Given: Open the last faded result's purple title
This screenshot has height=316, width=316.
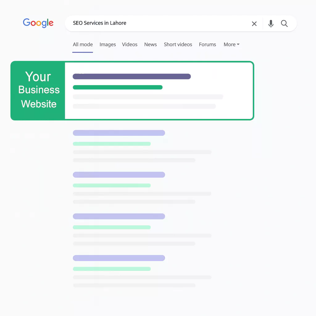Looking at the screenshot, I should point(119,258).
